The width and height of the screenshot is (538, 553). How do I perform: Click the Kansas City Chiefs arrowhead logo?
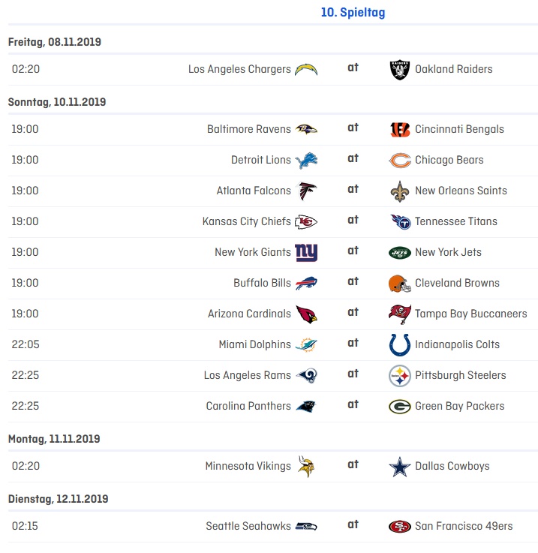tap(306, 221)
